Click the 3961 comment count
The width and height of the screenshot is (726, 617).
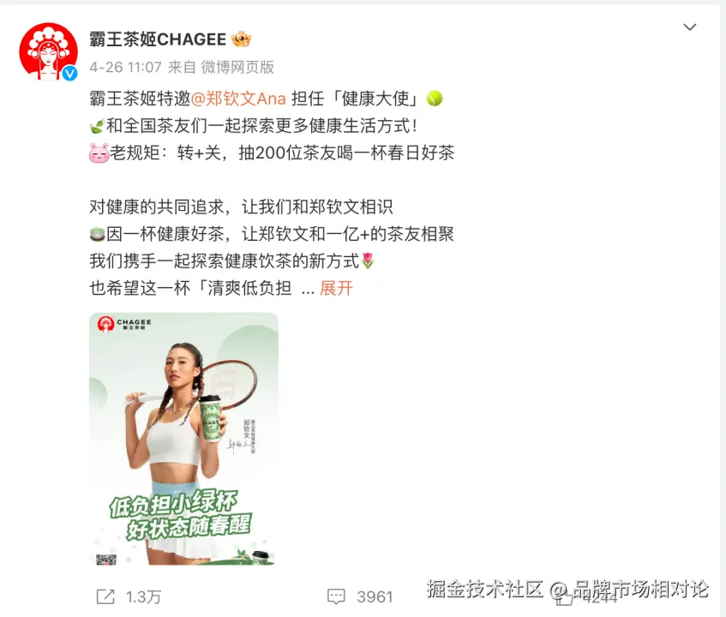pos(375,596)
